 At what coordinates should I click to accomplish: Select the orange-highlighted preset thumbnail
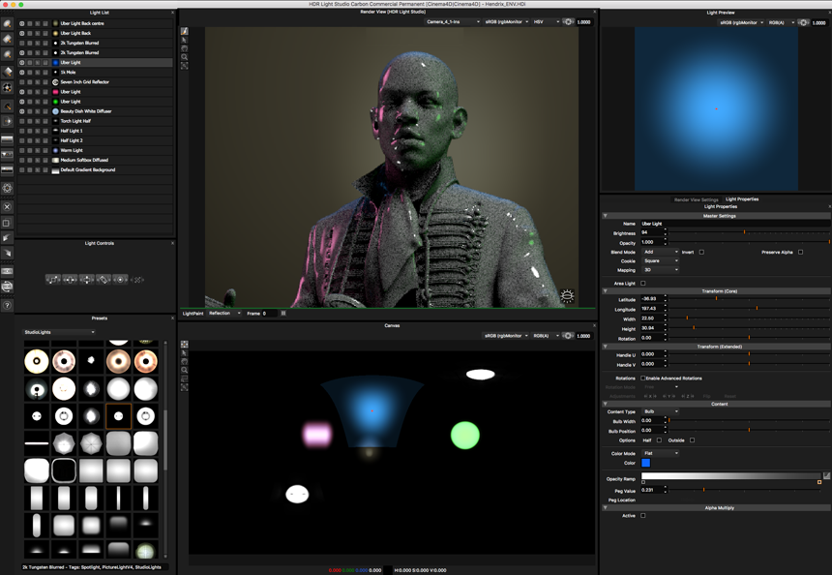(118, 415)
